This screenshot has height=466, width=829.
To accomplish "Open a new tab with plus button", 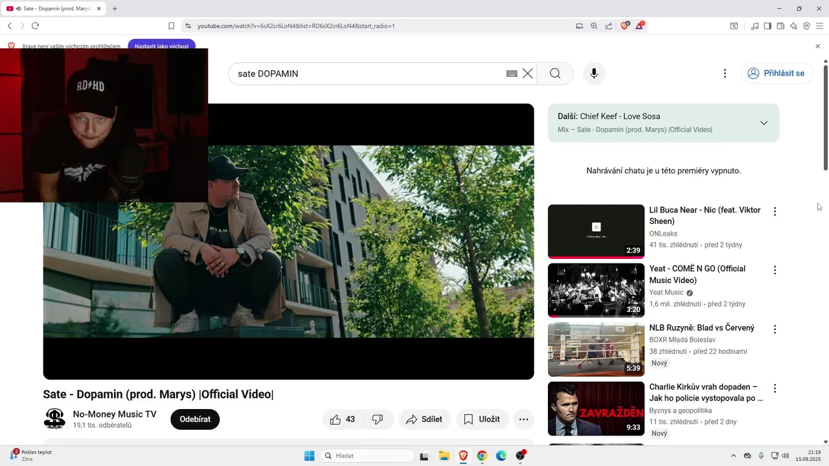I will point(115,8).
